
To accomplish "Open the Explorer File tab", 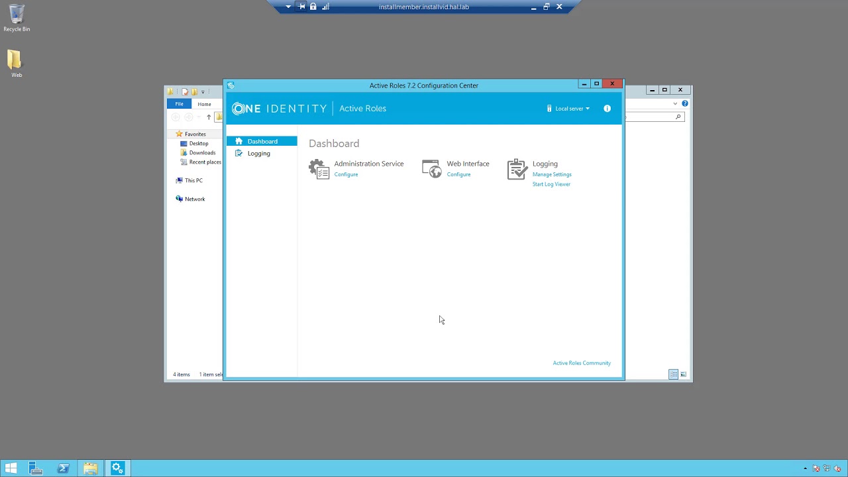I will click(179, 104).
